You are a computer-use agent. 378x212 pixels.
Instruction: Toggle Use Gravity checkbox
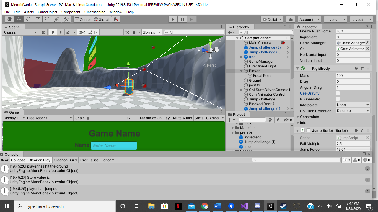[338, 93]
